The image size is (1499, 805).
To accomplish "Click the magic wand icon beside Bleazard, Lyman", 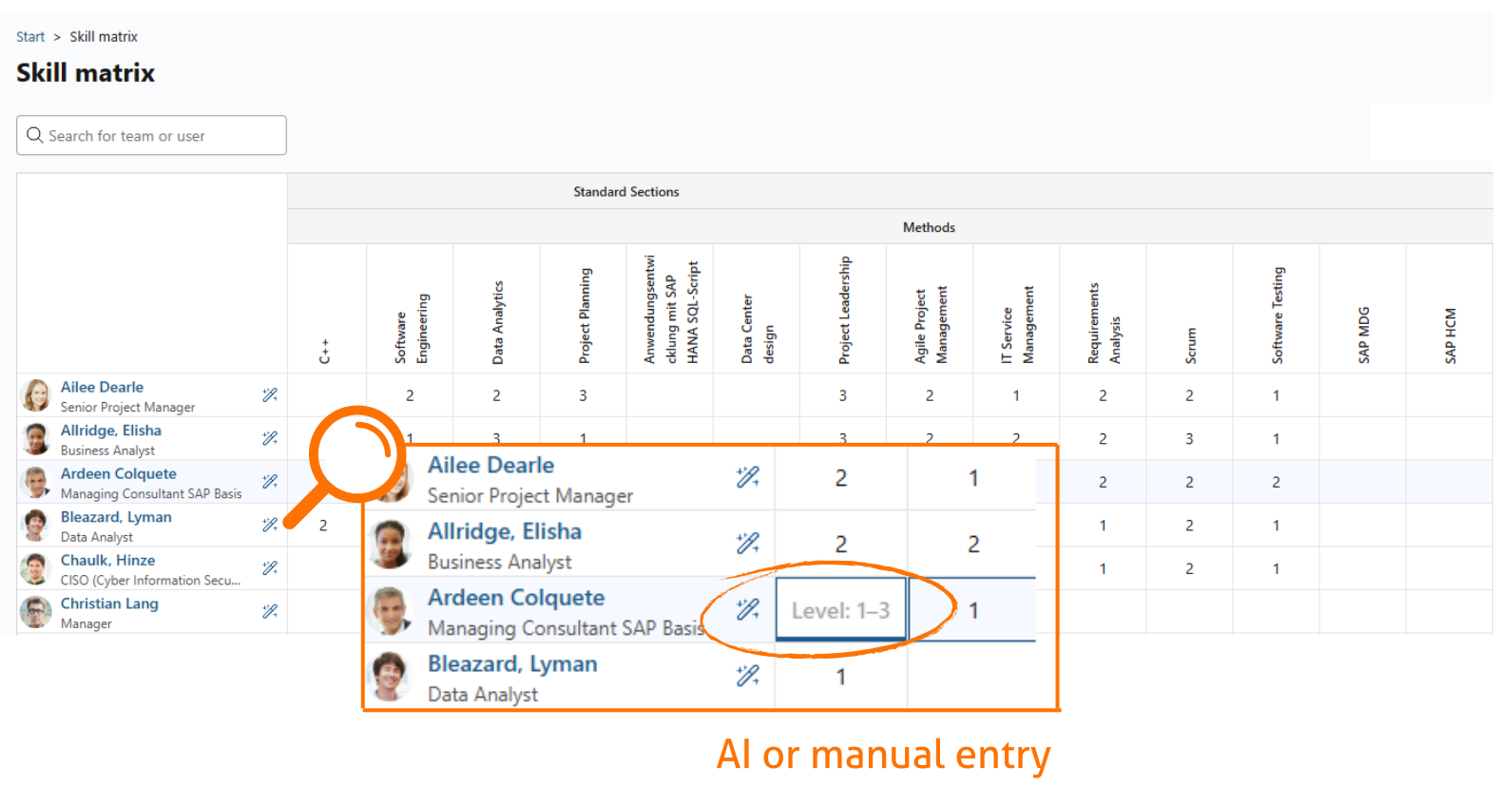I will click(270, 525).
